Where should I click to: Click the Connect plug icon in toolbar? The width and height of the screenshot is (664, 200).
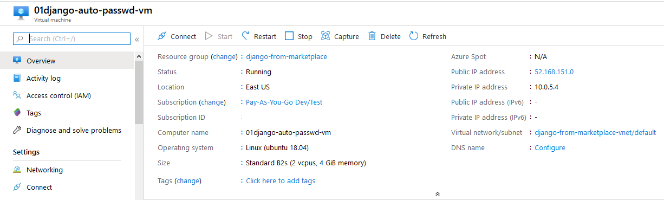(162, 36)
